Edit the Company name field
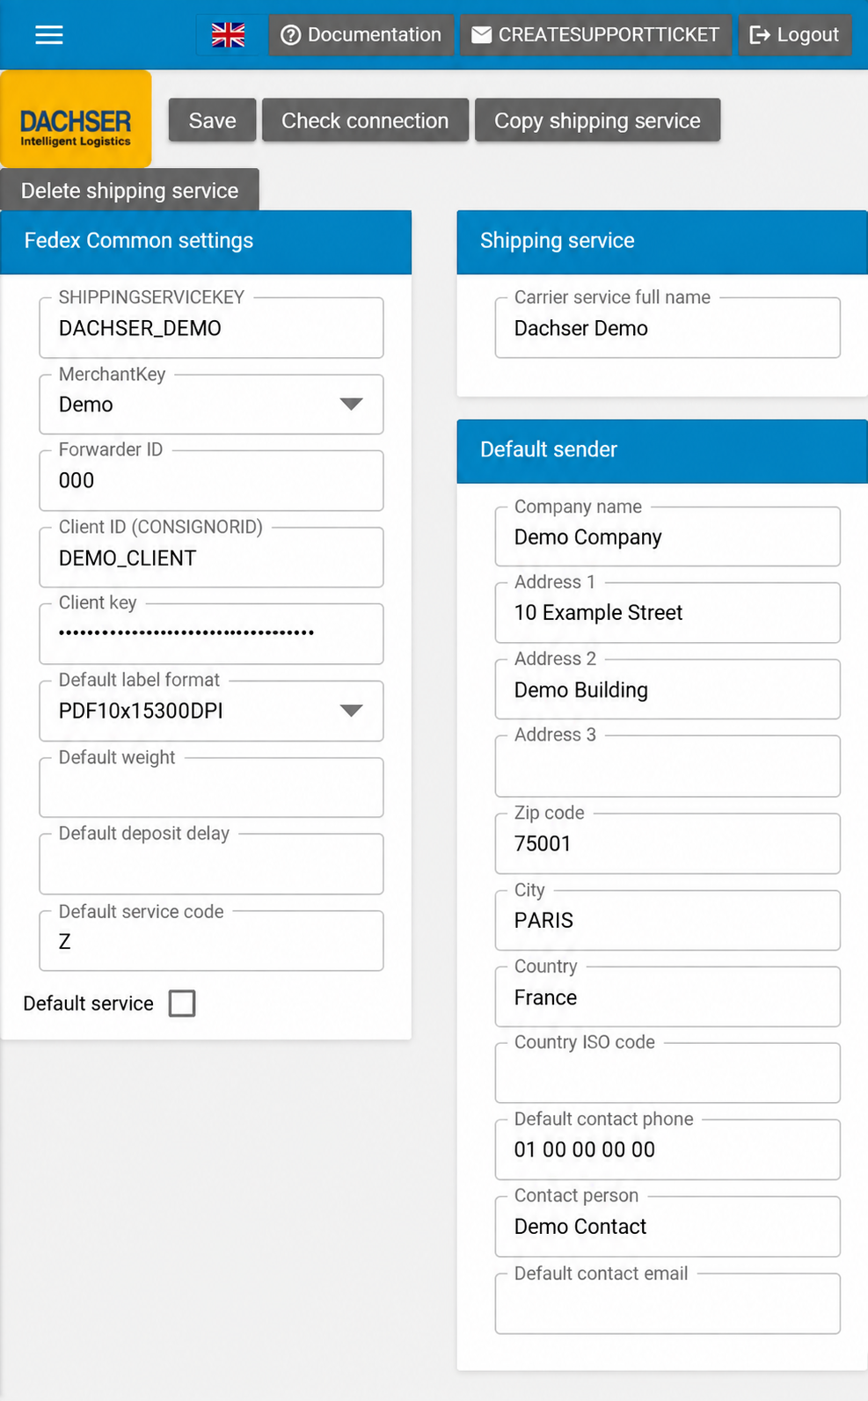This screenshot has height=1401, width=868. click(x=667, y=536)
